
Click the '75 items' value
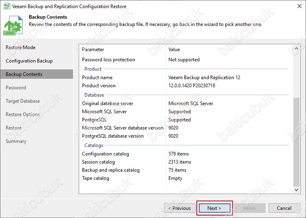[177, 170]
